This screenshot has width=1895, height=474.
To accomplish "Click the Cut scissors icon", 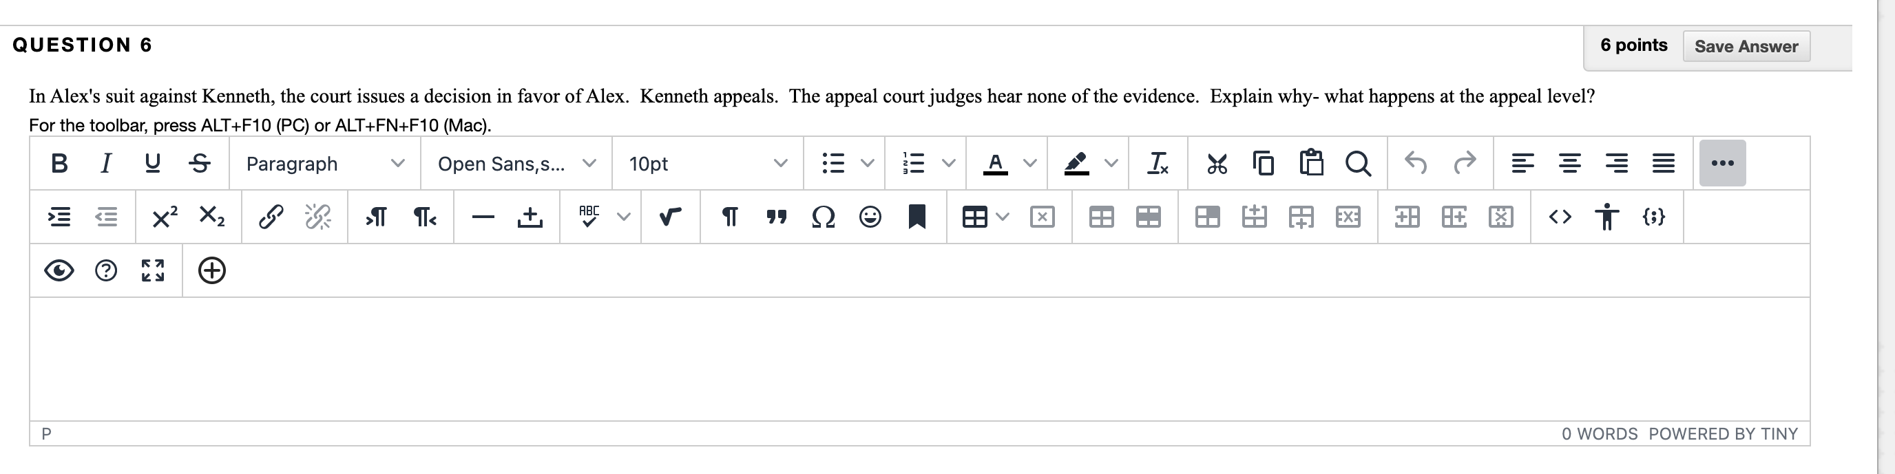I will (x=1217, y=163).
